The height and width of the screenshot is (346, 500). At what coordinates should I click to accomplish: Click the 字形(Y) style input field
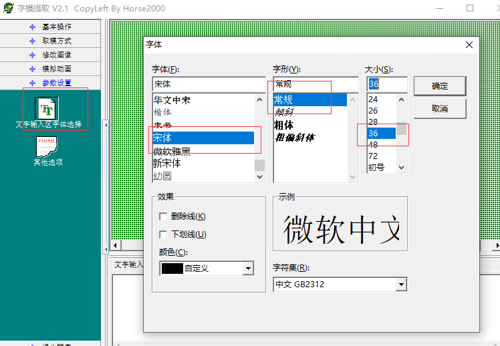coord(316,84)
